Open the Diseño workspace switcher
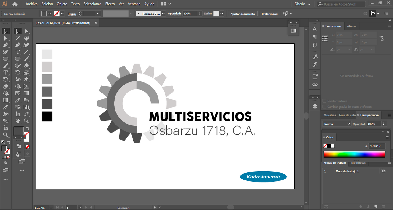Screen dimensions: 393x210 pos(302,4)
